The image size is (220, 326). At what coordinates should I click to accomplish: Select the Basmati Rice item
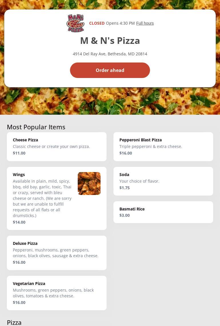click(163, 212)
